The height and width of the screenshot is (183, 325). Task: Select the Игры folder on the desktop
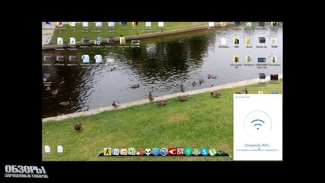pos(73,26)
